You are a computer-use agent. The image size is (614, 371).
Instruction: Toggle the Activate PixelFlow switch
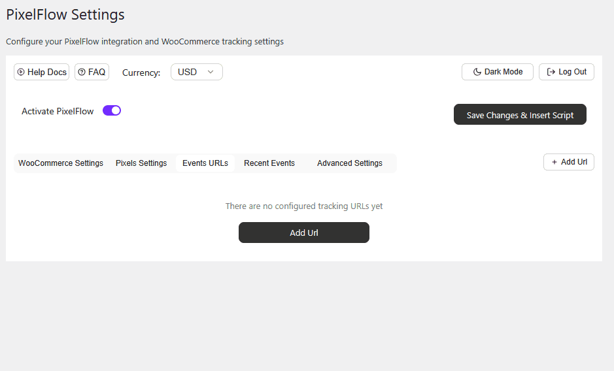(112, 111)
